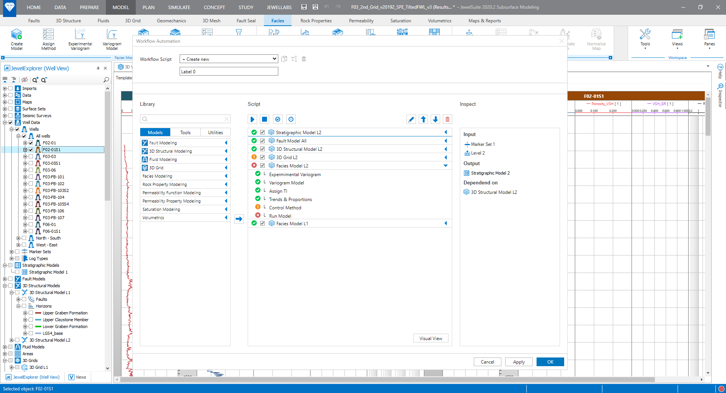Collapse the Well Data tree node
726x393 pixels.
click(5, 122)
